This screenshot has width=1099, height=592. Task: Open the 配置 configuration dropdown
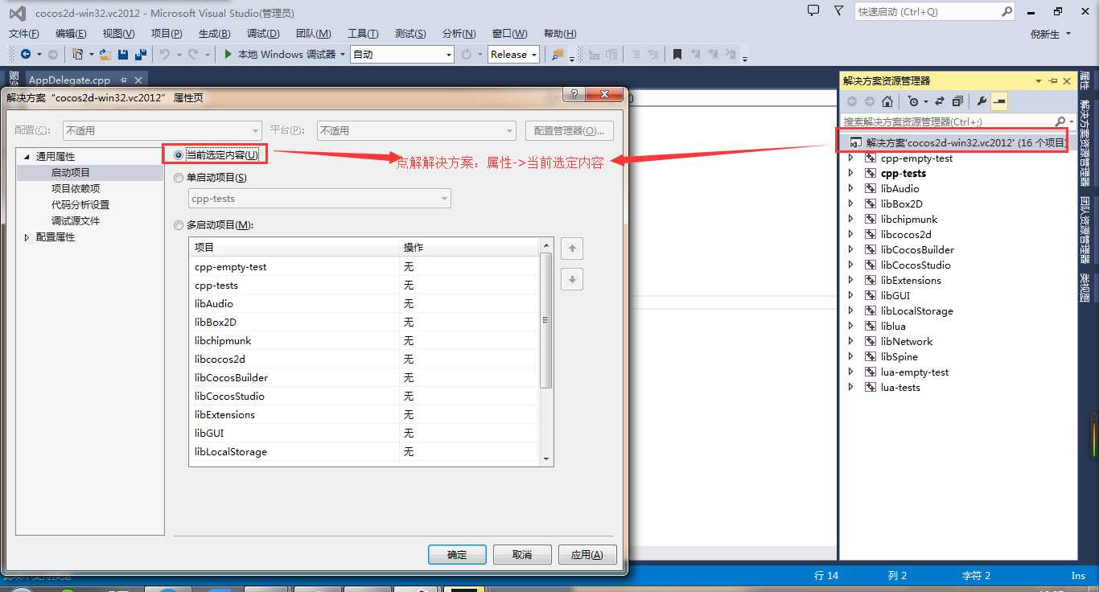pos(163,130)
